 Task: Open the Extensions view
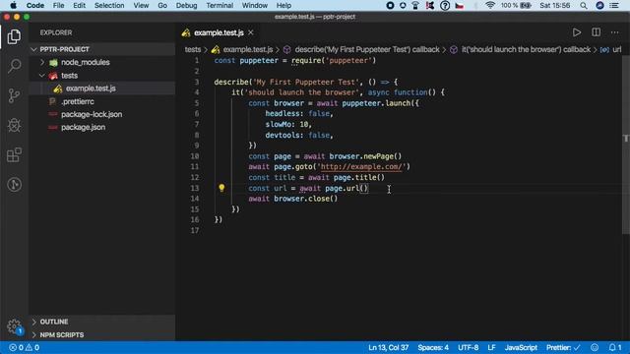[x=14, y=155]
